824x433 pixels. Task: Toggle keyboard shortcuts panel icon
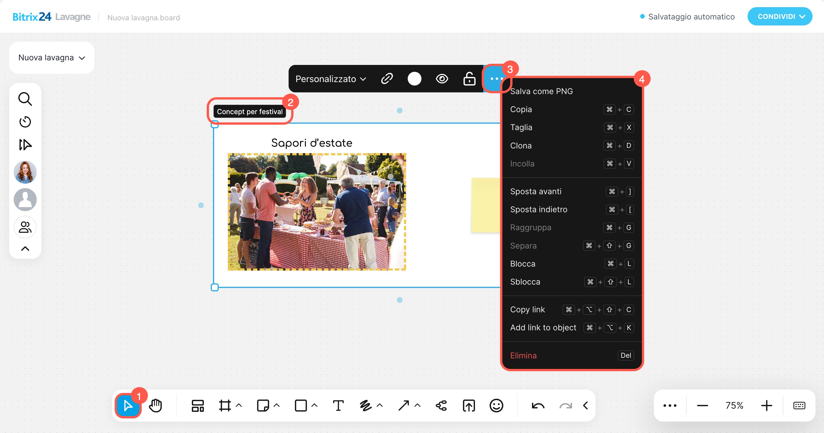click(799, 406)
